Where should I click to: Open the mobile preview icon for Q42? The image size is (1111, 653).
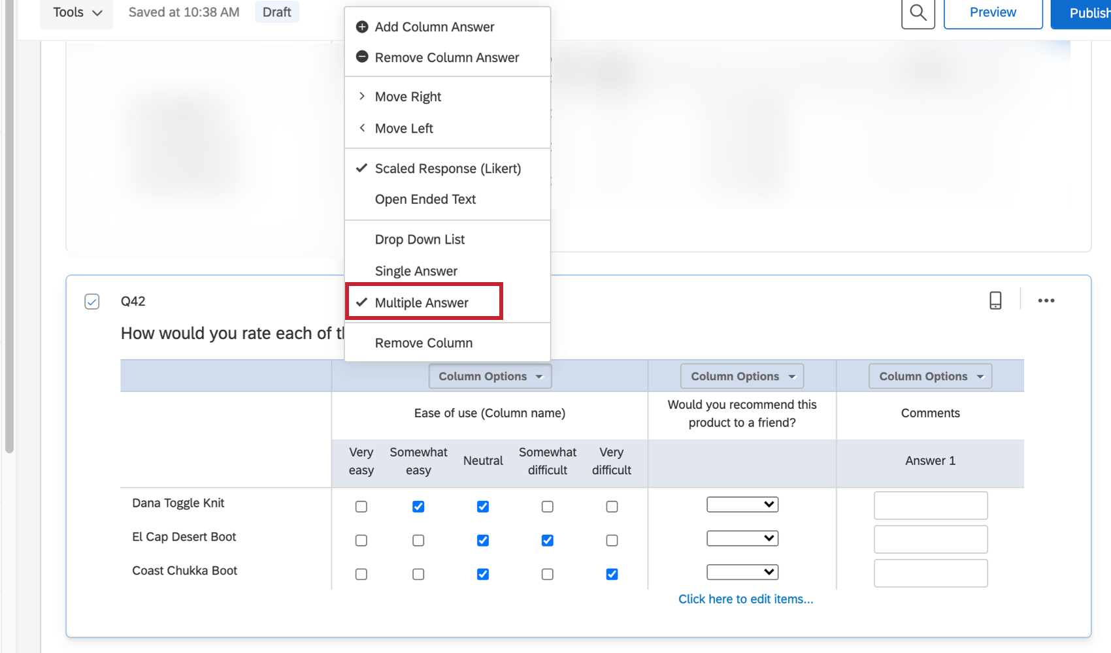(x=995, y=300)
